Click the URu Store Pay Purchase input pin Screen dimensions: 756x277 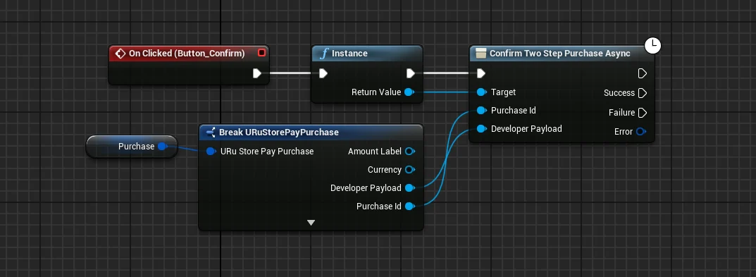click(x=211, y=151)
